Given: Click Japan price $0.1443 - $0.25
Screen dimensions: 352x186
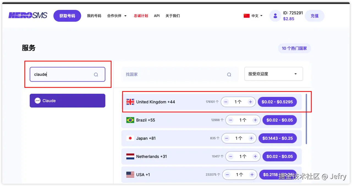Looking at the screenshot, I should point(278,138).
